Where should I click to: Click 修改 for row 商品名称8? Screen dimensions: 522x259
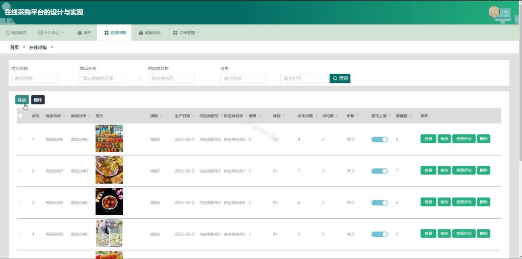click(x=444, y=138)
